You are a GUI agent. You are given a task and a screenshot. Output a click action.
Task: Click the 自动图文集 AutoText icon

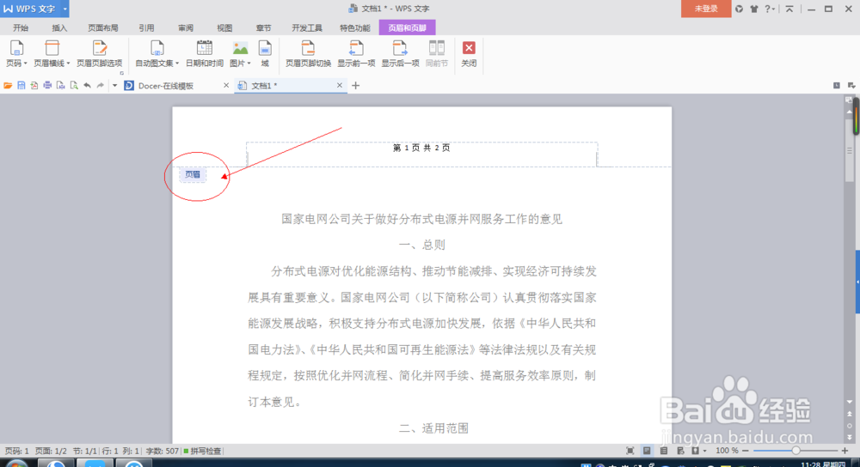coord(157,48)
